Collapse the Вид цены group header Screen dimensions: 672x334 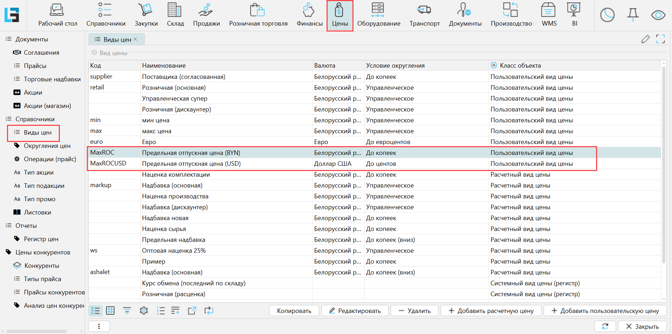pyautogui.click(x=94, y=53)
